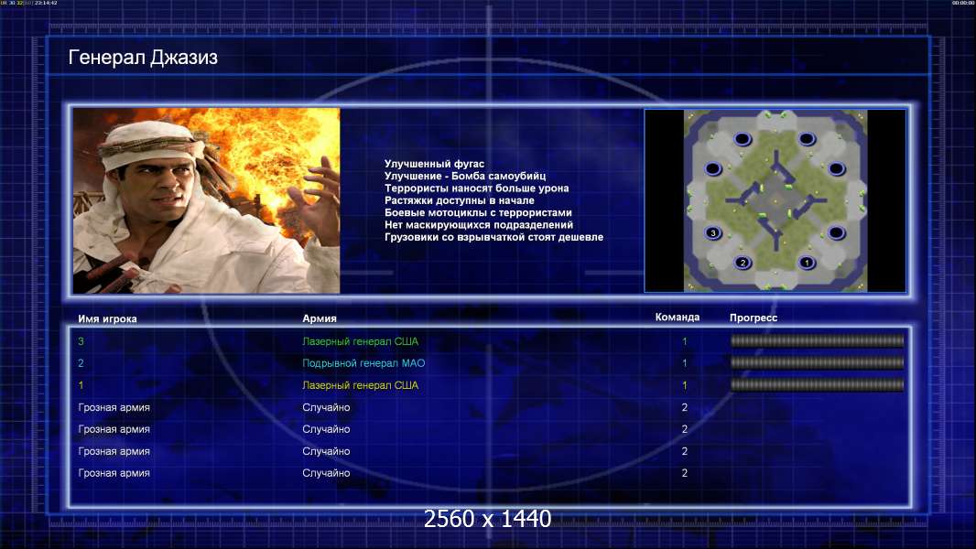
Task: Click "Террористы наносят больше урона" line
Action: click(476, 188)
